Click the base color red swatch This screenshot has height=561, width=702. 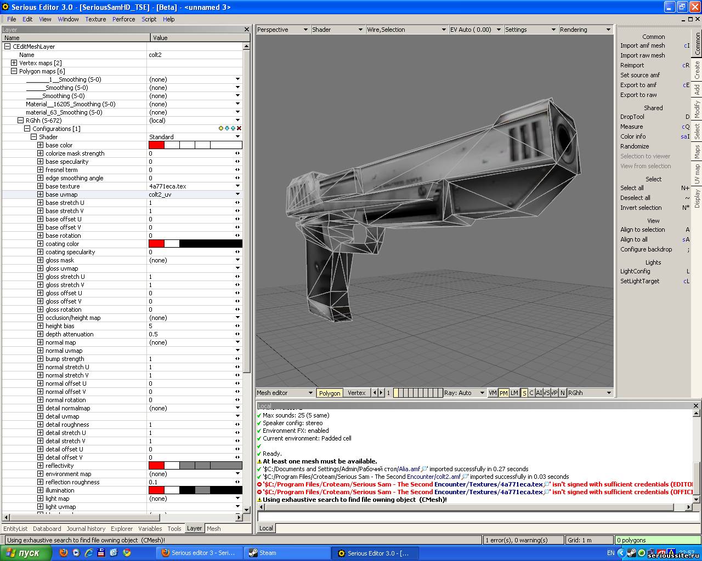click(x=156, y=145)
